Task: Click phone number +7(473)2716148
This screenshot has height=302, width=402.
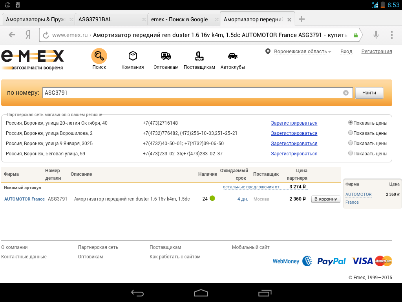Action: coord(160,123)
